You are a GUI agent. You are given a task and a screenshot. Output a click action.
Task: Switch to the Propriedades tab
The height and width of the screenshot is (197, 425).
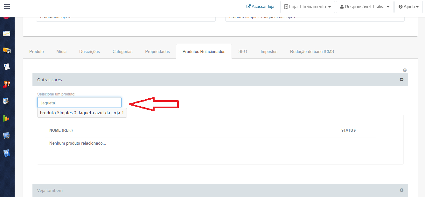[157, 51]
